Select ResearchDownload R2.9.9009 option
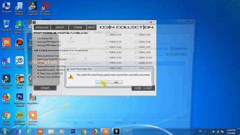Screen dimensions: 240x135 click(x=35, y=66)
